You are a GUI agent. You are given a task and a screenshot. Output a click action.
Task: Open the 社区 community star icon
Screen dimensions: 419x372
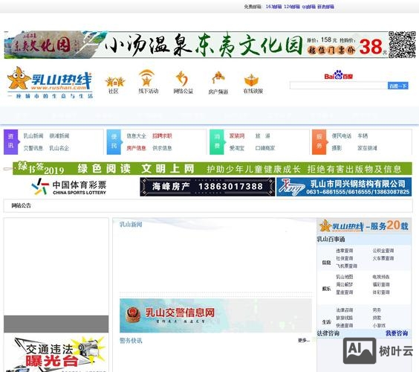tap(114, 82)
